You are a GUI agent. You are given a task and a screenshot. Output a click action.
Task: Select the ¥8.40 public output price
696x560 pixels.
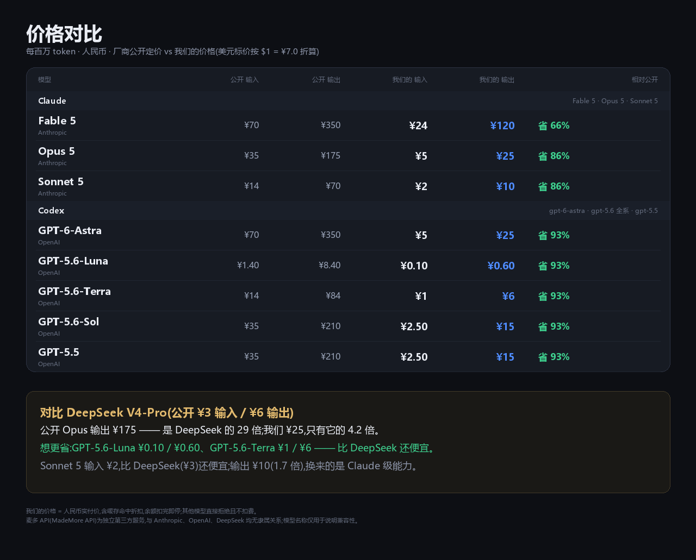click(330, 266)
